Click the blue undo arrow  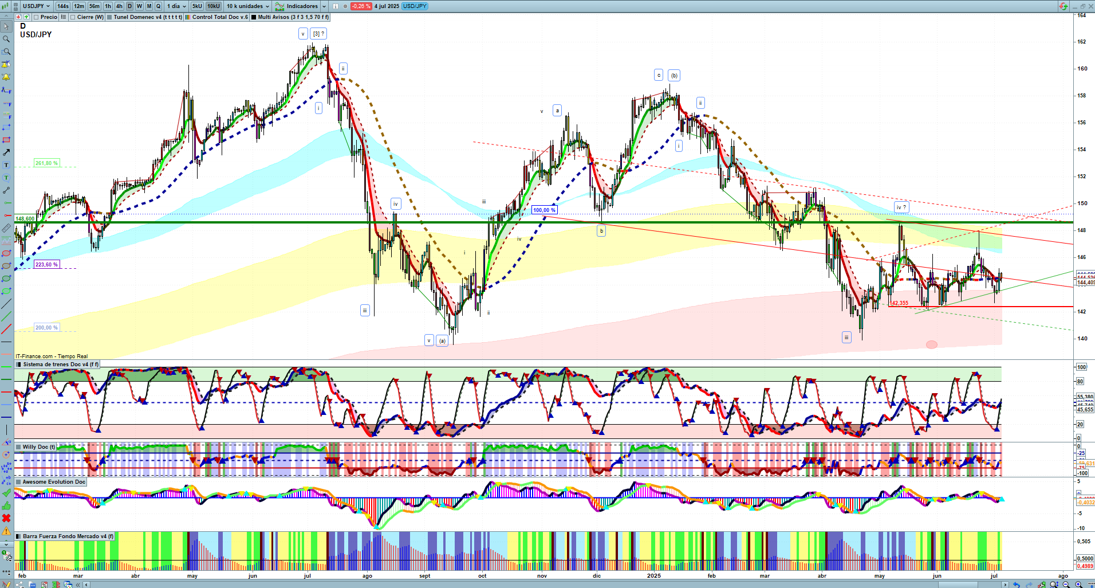click(x=1016, y=585)
